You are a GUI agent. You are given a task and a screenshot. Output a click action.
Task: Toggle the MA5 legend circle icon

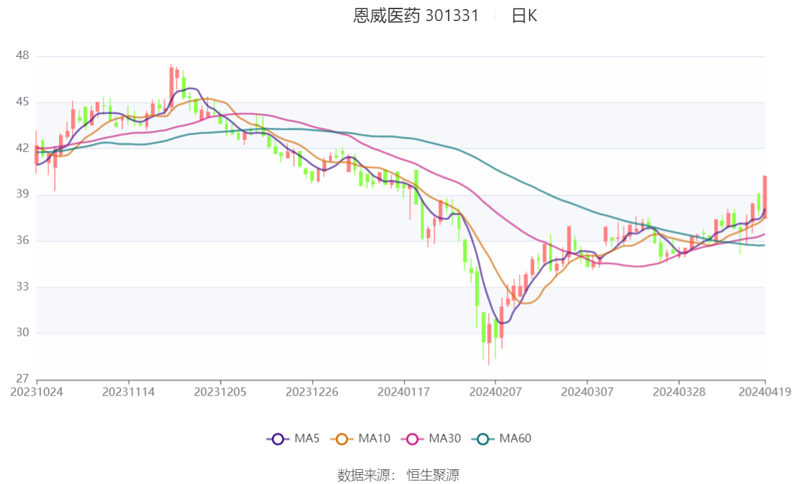pos(278,439)
